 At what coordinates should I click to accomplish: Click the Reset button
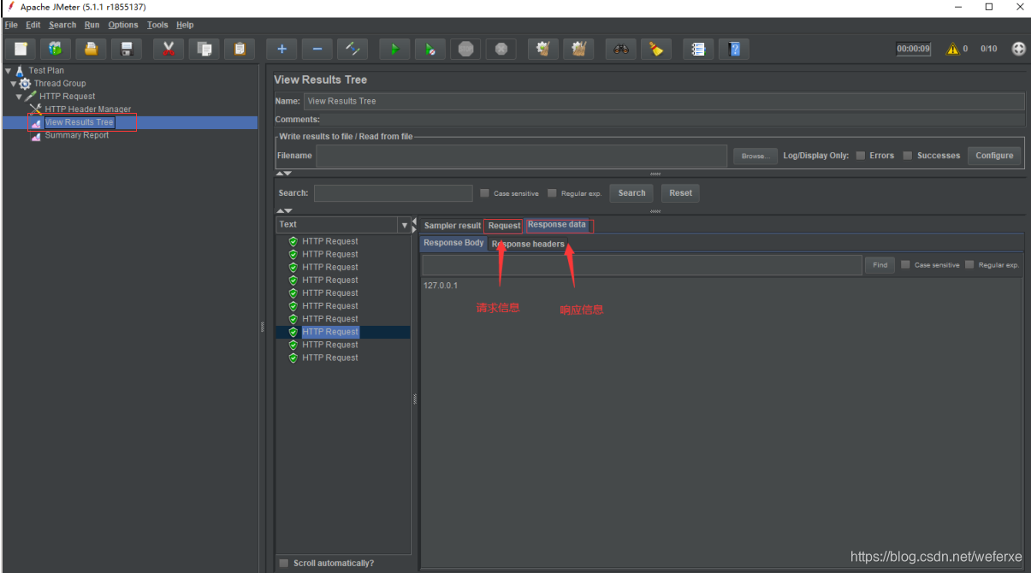(x=681, y=193)
